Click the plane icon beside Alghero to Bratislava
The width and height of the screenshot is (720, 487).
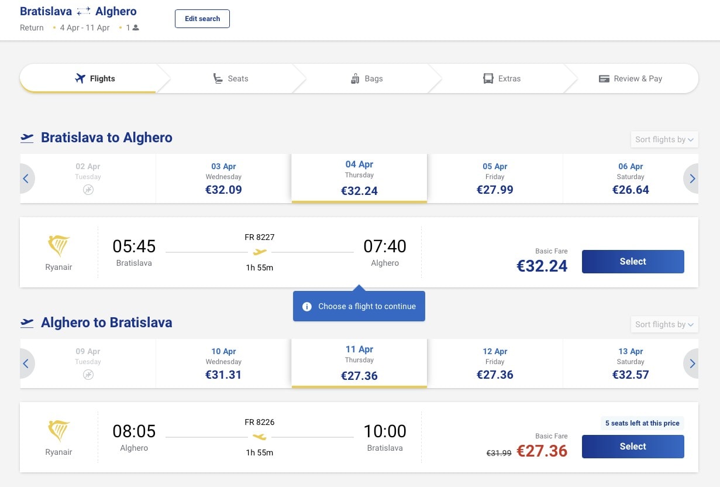pyautogui.click(x=27, y=323)
